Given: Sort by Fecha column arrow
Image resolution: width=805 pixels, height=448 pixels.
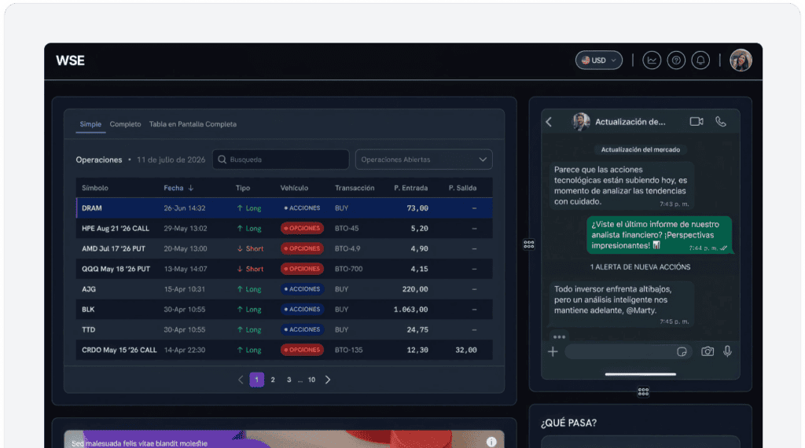Looking at the screenshot, I should click(191, 188).
